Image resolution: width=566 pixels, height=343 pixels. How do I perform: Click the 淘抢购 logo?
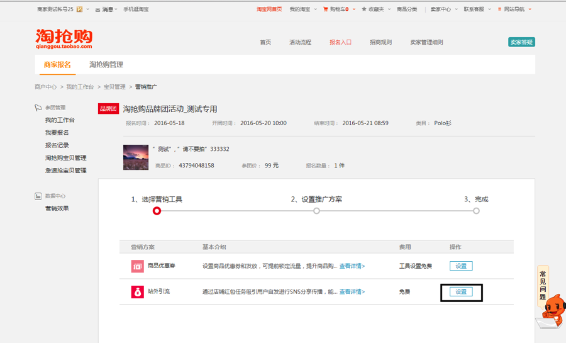tap(64, 38)
